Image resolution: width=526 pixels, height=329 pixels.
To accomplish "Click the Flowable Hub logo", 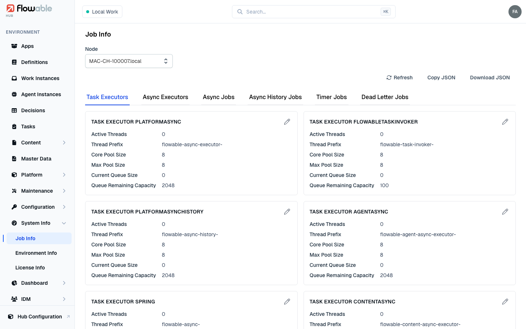I will (29, 10).
